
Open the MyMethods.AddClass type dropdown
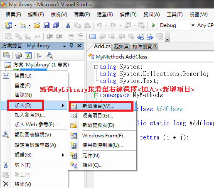(x=151, y=57)
